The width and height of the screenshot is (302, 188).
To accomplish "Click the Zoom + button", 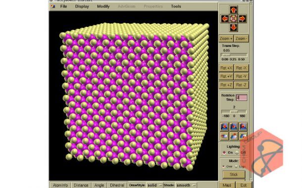I will [226, 39].
